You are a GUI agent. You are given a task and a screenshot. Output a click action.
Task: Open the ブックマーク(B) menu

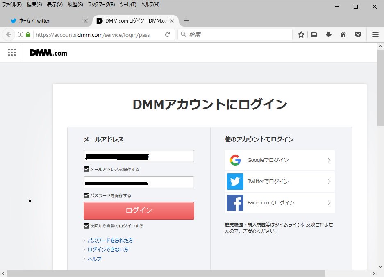(x=101, y=5)
